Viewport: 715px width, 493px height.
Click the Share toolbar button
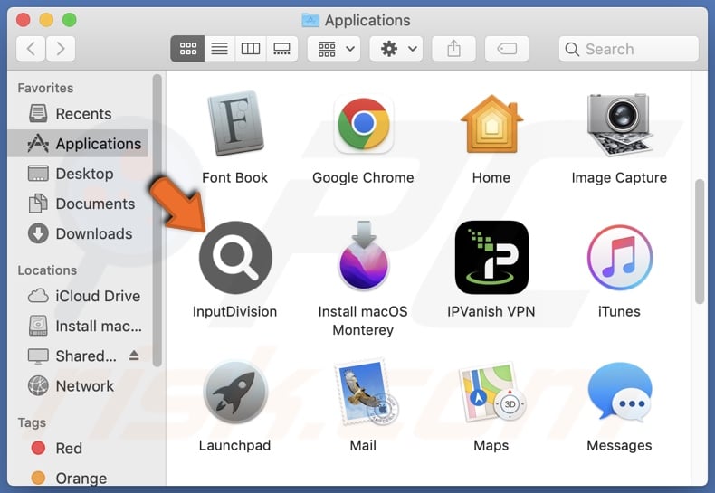pos(453,48)
